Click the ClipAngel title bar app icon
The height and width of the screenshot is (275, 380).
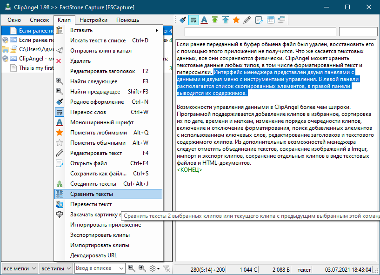pos(8,7)
